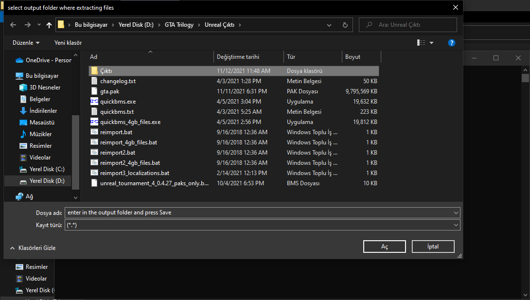Navigate to the GTA Trilogy breadcrumb

179,25
